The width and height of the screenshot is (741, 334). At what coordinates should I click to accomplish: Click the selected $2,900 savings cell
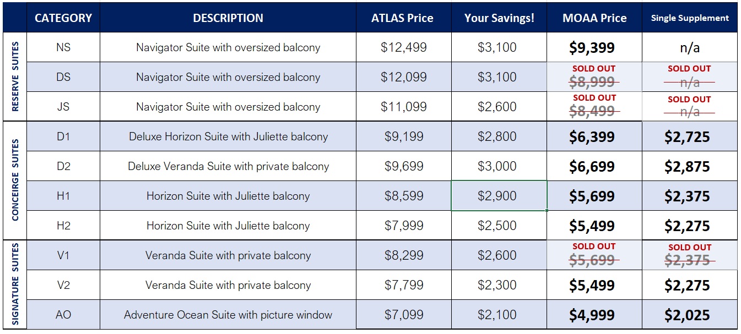tap(499, 196)
